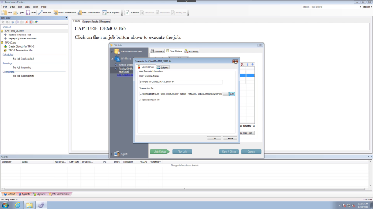Screen dimensions: 373x209
Task: Open Internet Explorer from the taskbar
Action: point(17,205)
